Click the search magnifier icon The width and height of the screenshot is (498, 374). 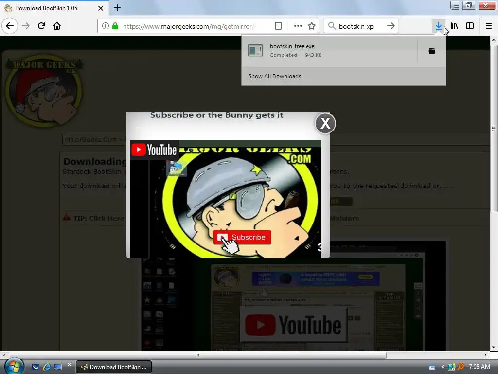click(x=332, y=26)
